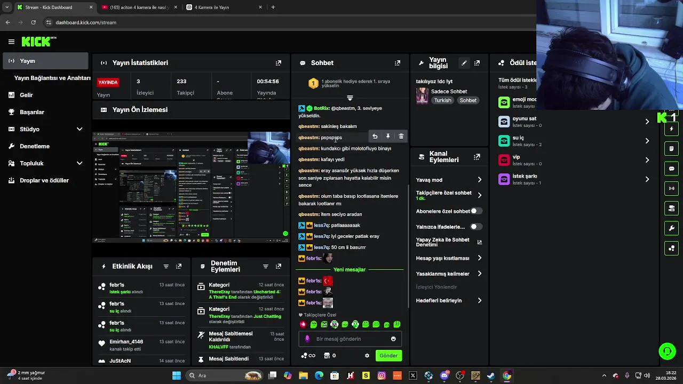Pop out the Denetim Eylemleri panel
Image resolution: width=683 pixels, height=384 pixels.
click(279, 266)
